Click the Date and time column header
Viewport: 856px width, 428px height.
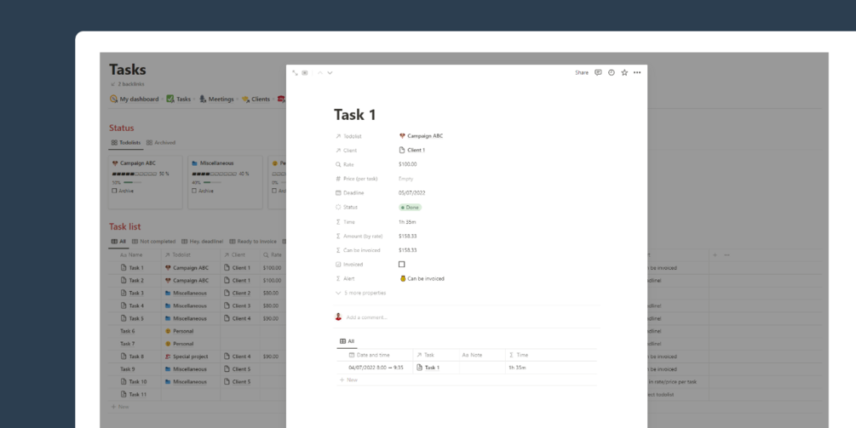tap(369, 355)
